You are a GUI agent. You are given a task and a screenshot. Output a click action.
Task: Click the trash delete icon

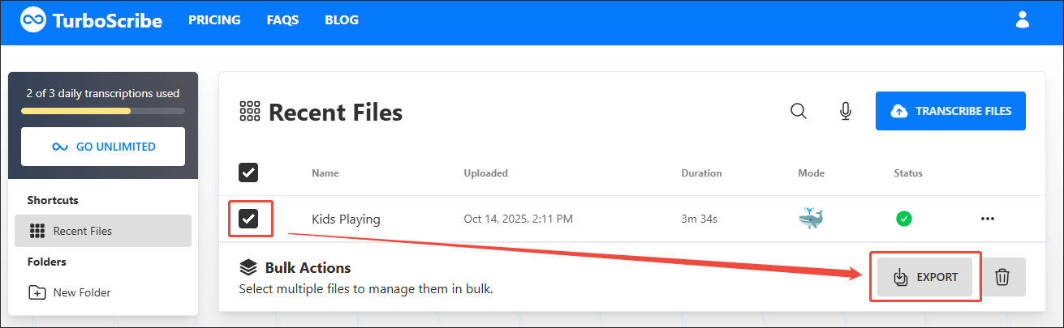(1002, 277)
